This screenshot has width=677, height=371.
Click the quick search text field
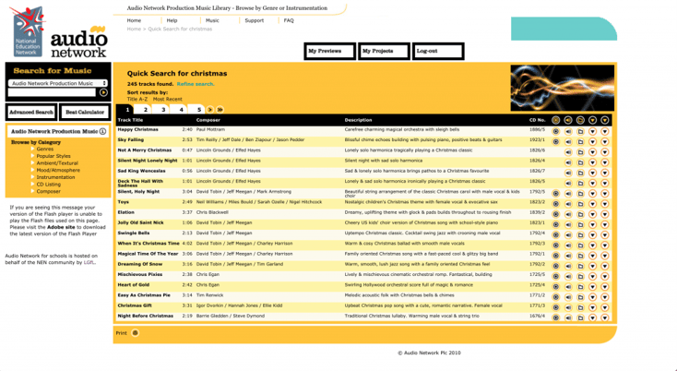click(x=52, y=92)
